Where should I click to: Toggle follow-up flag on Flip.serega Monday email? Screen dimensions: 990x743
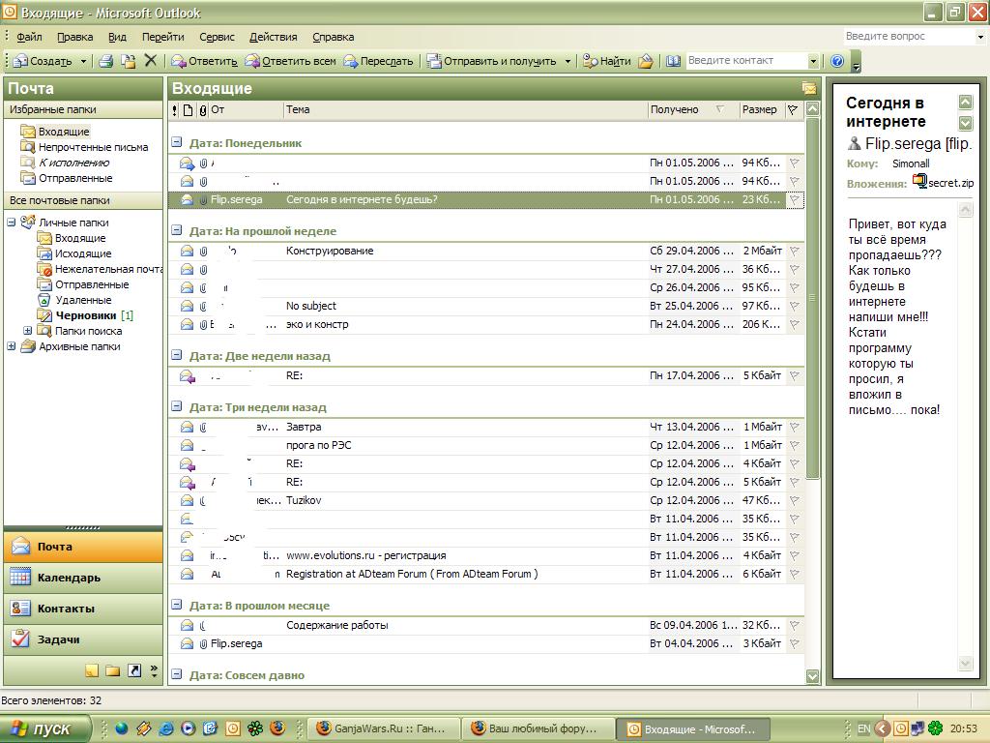click(795, 200)
